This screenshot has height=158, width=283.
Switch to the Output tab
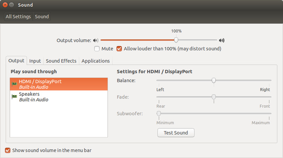tap(16, 61)
